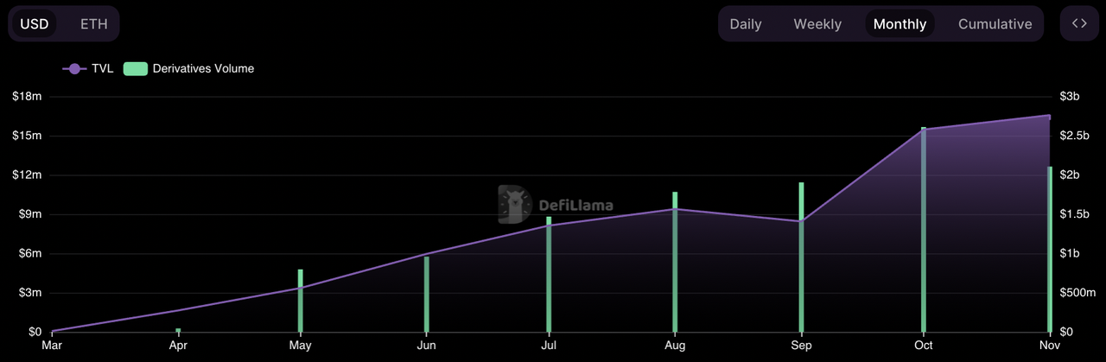Click the May volume bar
The width and height of the screenshot is (1106, 362).
point(301,302)
